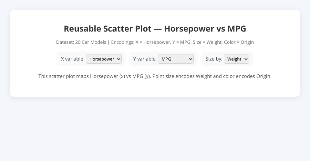The image size is (310, 161).
Task: Click the chevron arrow on the MPG select
Action: point(190,59)
